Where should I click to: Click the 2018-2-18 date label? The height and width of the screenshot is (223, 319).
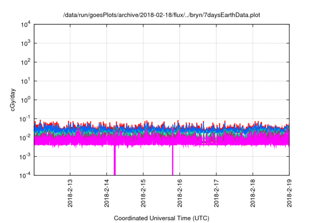(253, 193)
